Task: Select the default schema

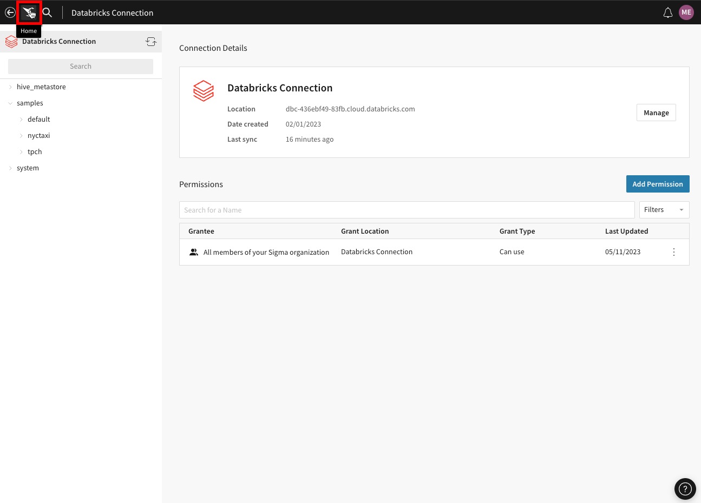Action: tap(38, 120)
